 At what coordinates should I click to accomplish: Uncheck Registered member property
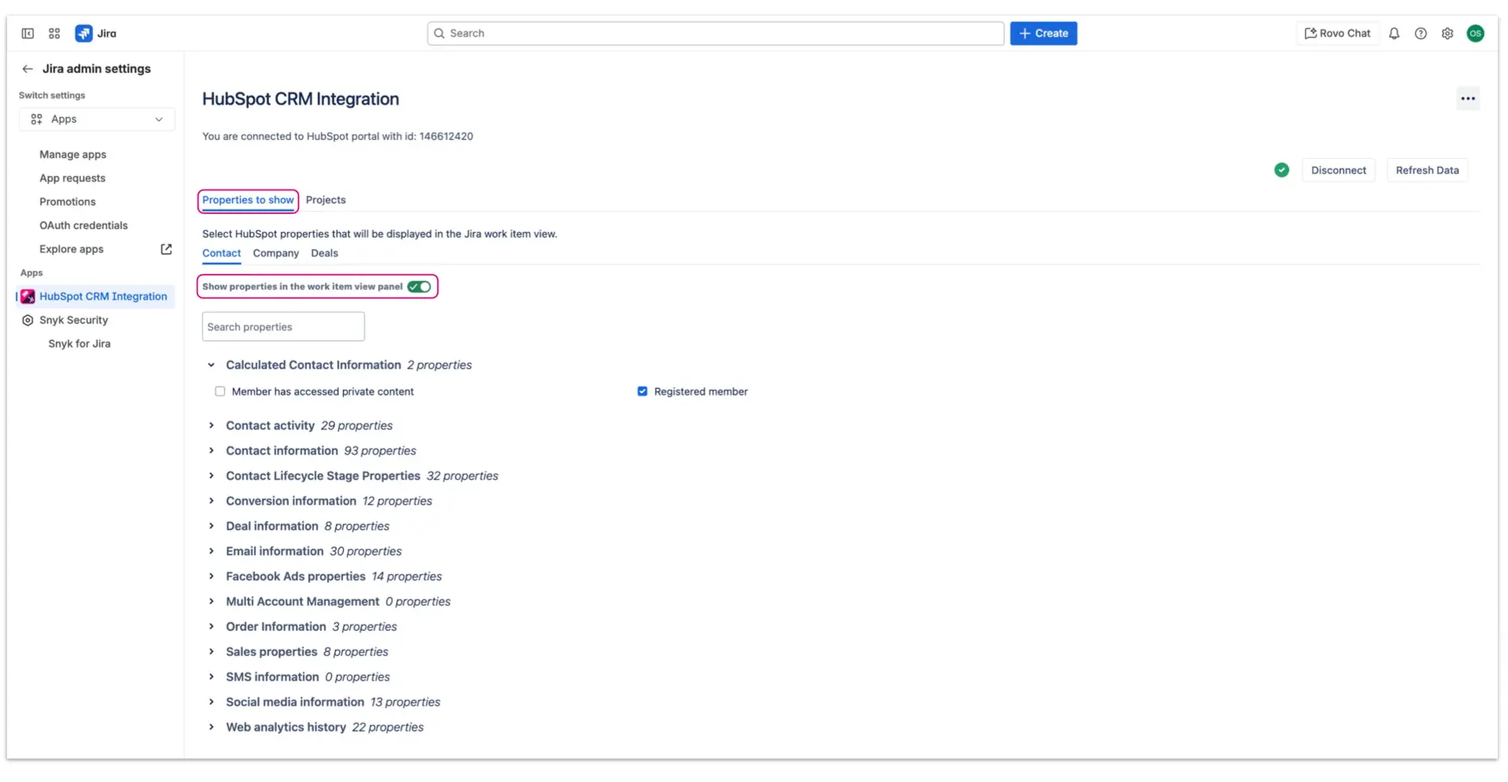click(642, 391)
